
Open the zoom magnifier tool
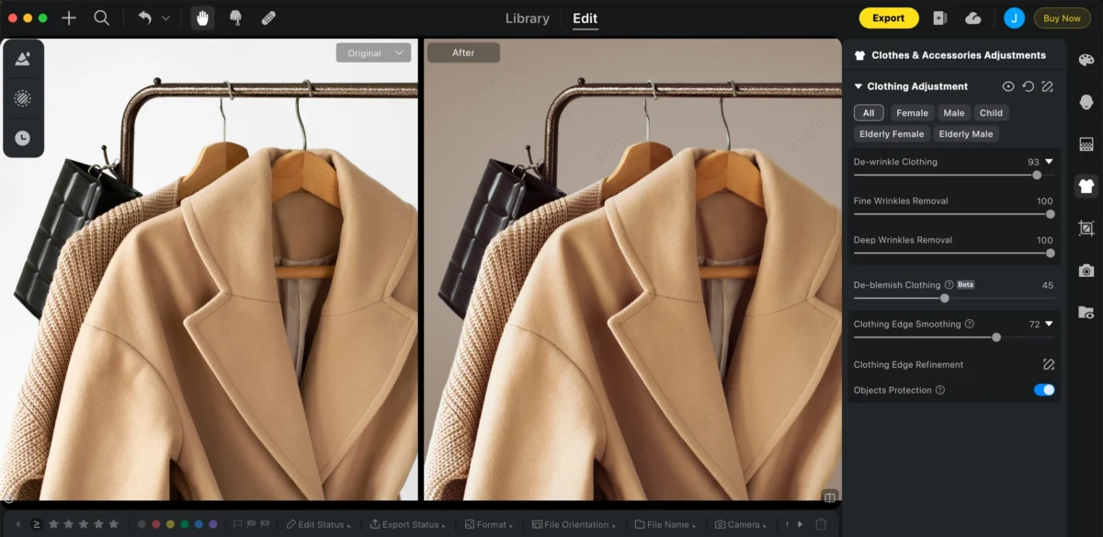[102, 18]
